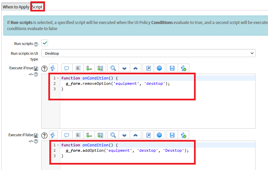Click Replace All in Execute if true toolbar
Viewport: 268px width, 170px height.
[100, 68]
